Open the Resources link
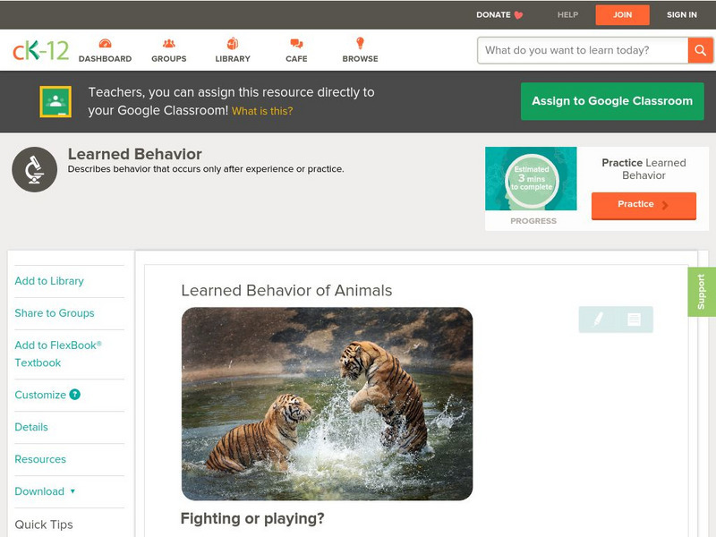The height and width of the screenshot is (537, 716). (x=40, y=459)
